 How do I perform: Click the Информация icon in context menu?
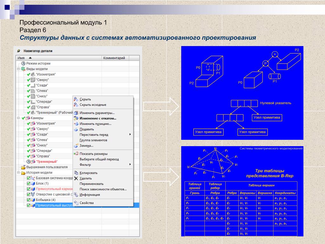(76, 195)
